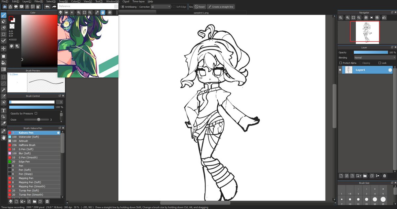
Task: Activate the Fill bucket tool
Action: pos(4,63)
